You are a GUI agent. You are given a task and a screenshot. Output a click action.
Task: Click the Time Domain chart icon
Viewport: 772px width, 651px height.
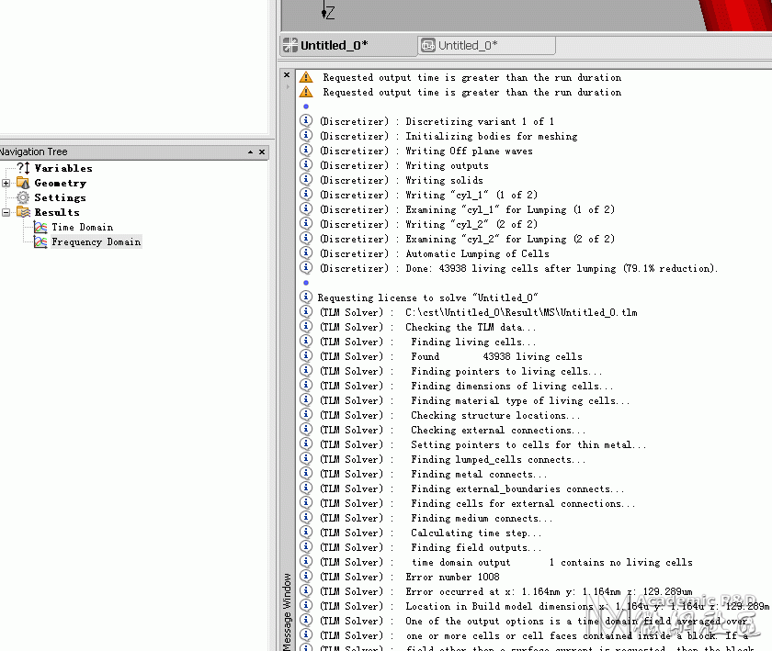click(x=40, y=228)
